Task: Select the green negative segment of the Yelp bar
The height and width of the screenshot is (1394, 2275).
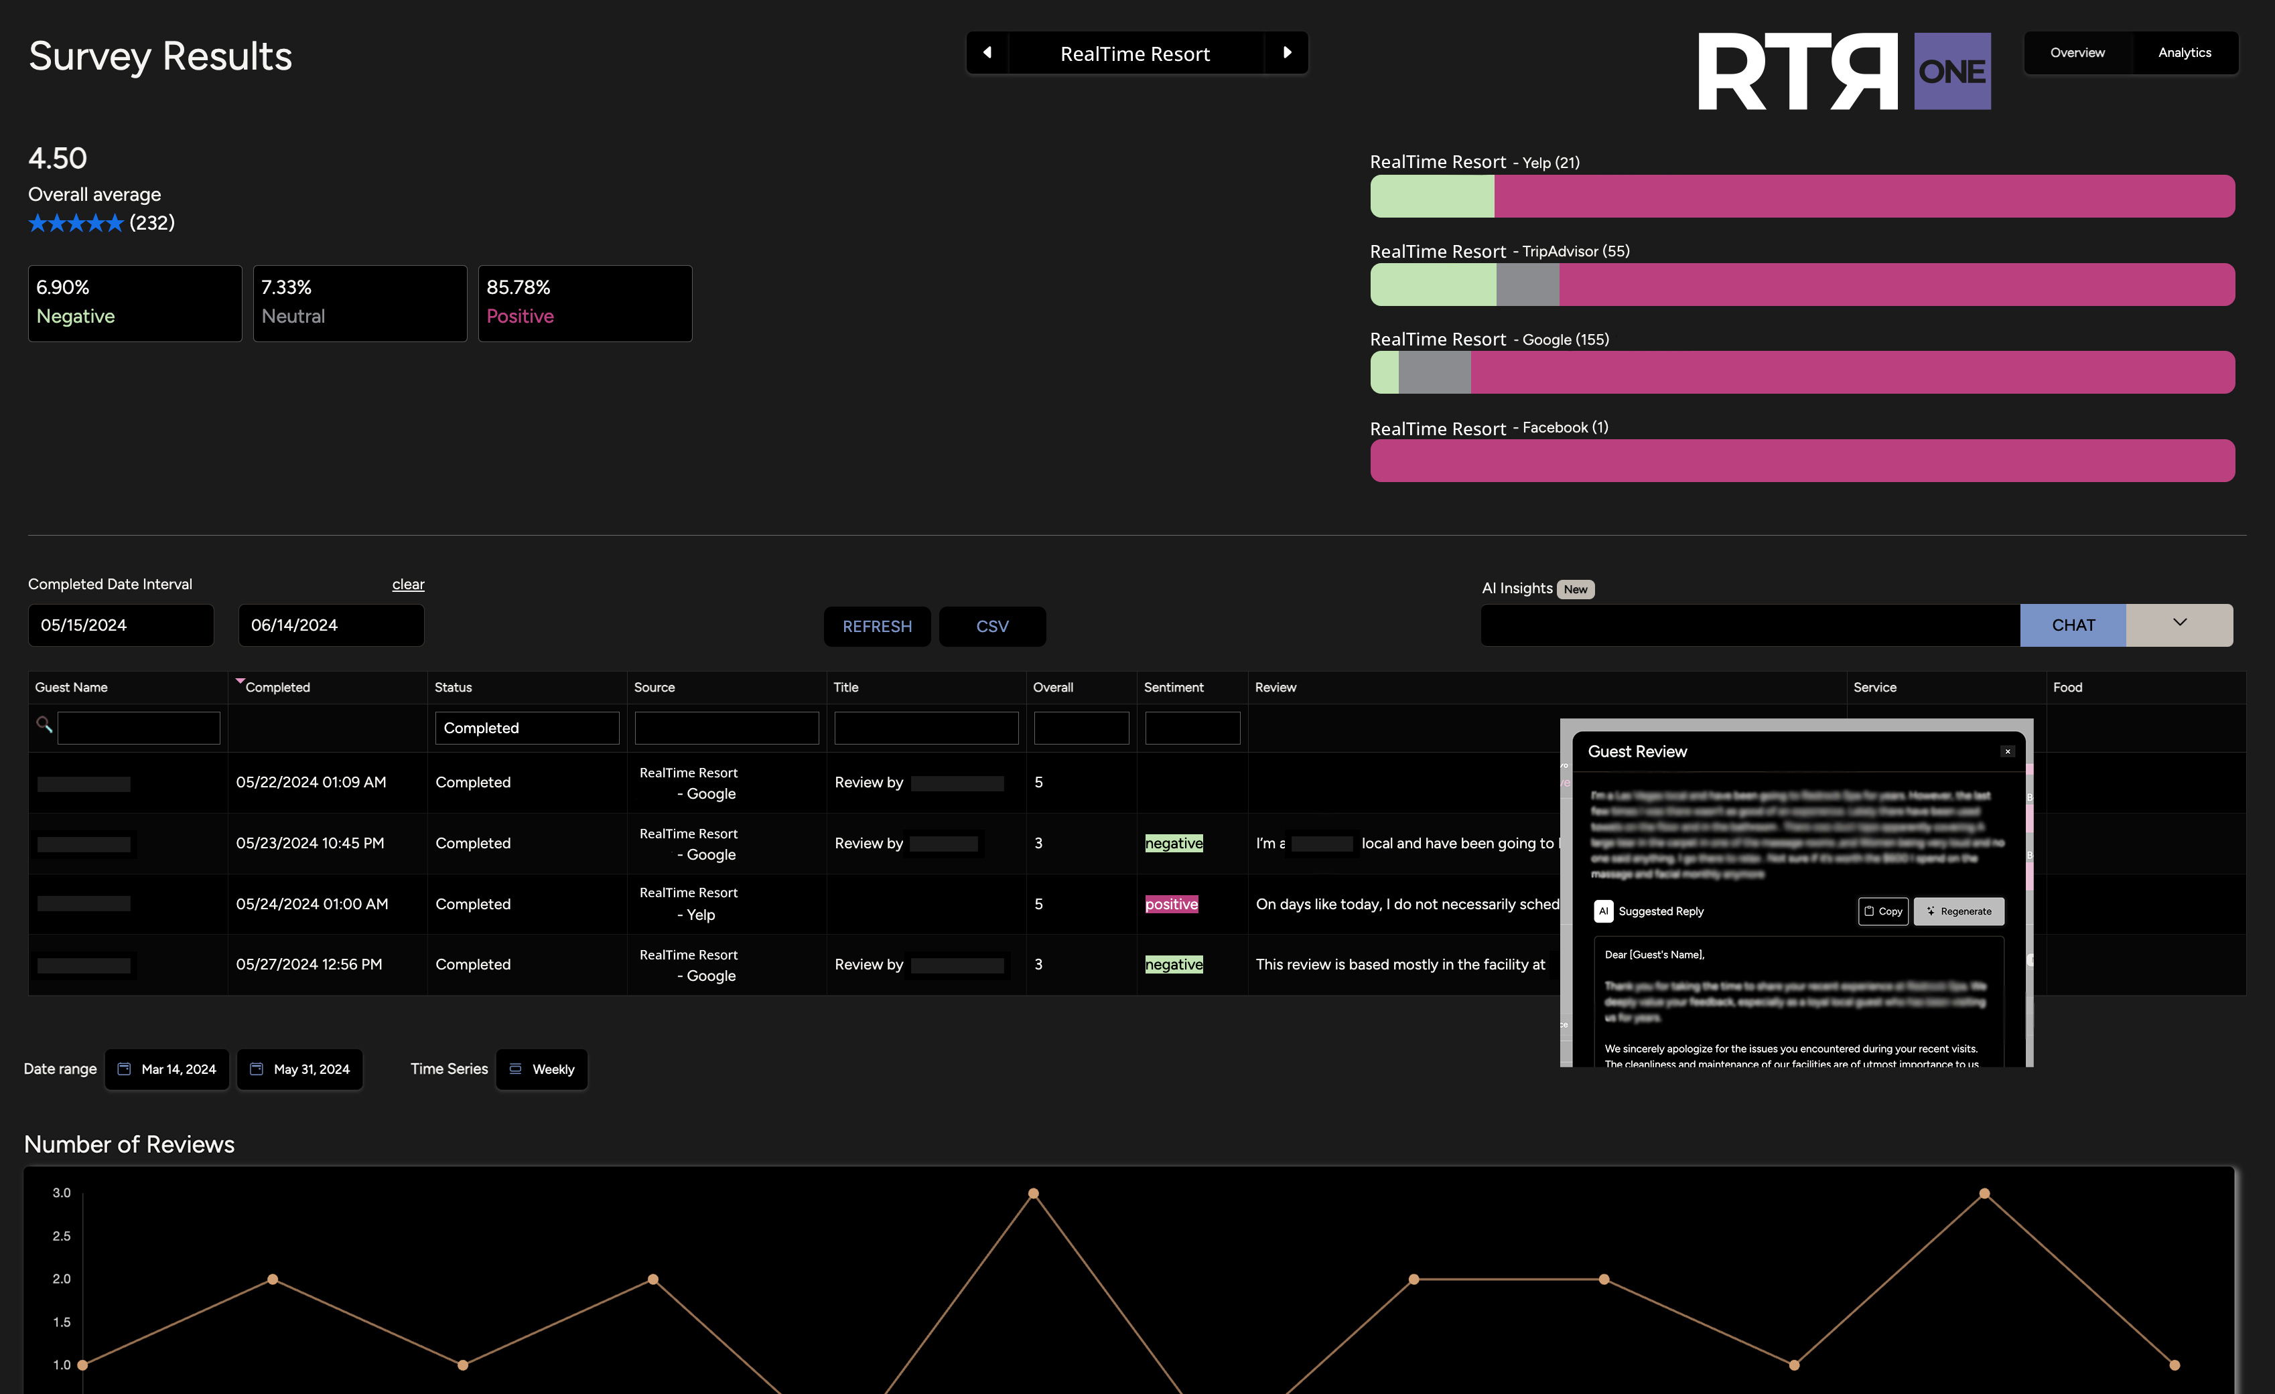Action: click(x=1432, y=196)
